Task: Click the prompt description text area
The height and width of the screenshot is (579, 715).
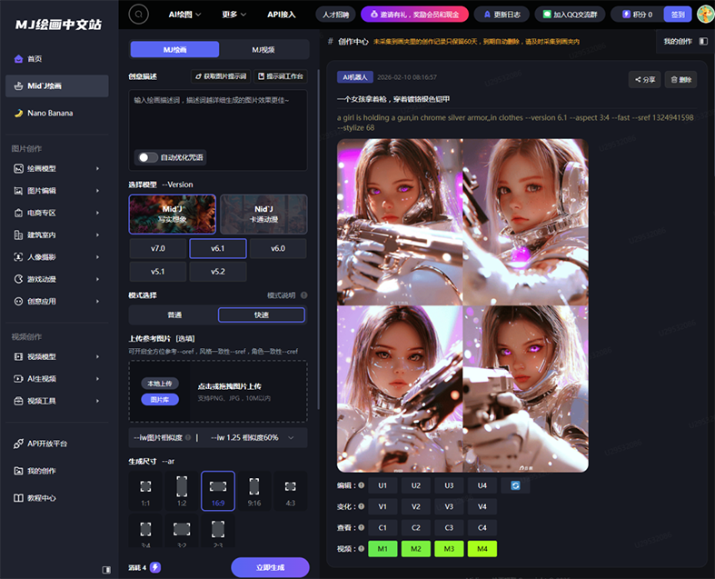Action: point(218,118)
